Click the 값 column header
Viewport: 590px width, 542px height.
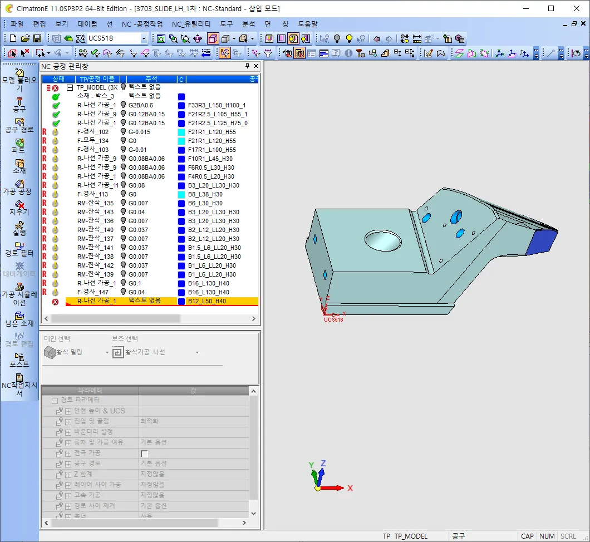coord(193,391)
